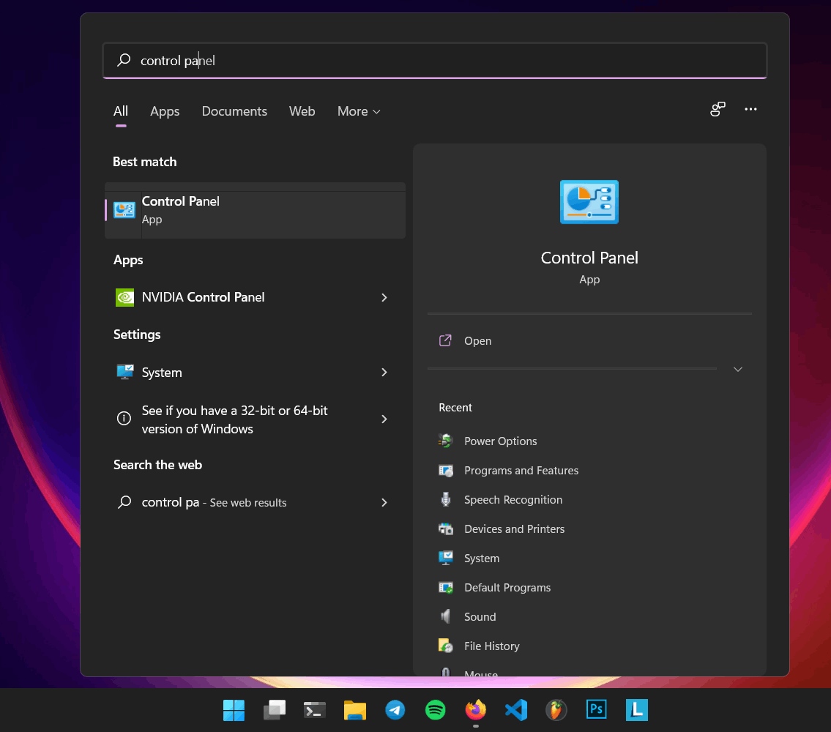The height and width of the screenshot is (732, 831).
Task: Open Speech Recognition from Recent
Action: tap(513, 500)
